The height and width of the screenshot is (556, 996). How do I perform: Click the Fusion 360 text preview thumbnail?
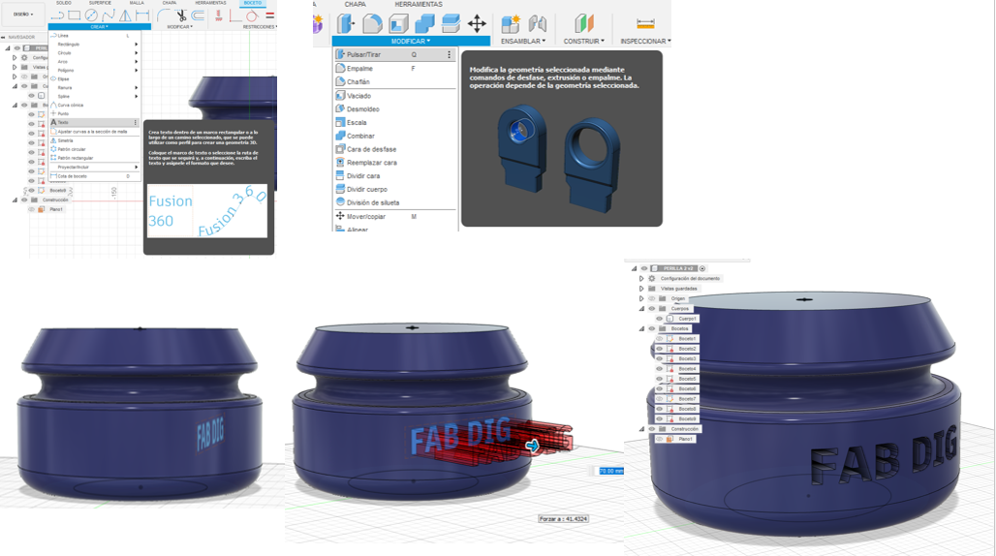coord(207,211)
